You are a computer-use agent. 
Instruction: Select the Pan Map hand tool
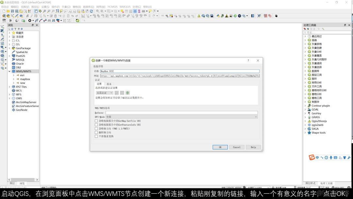(36, 11)
